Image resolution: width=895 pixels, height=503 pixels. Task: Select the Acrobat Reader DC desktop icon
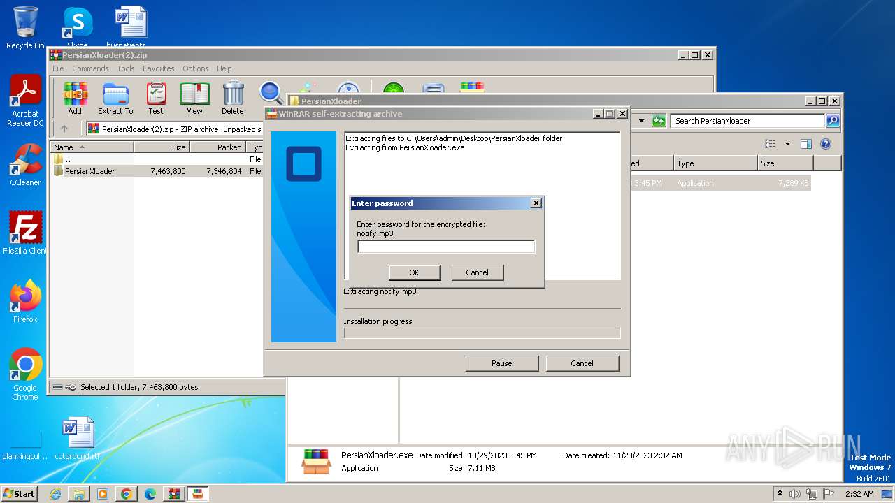(x=26, y=101)
